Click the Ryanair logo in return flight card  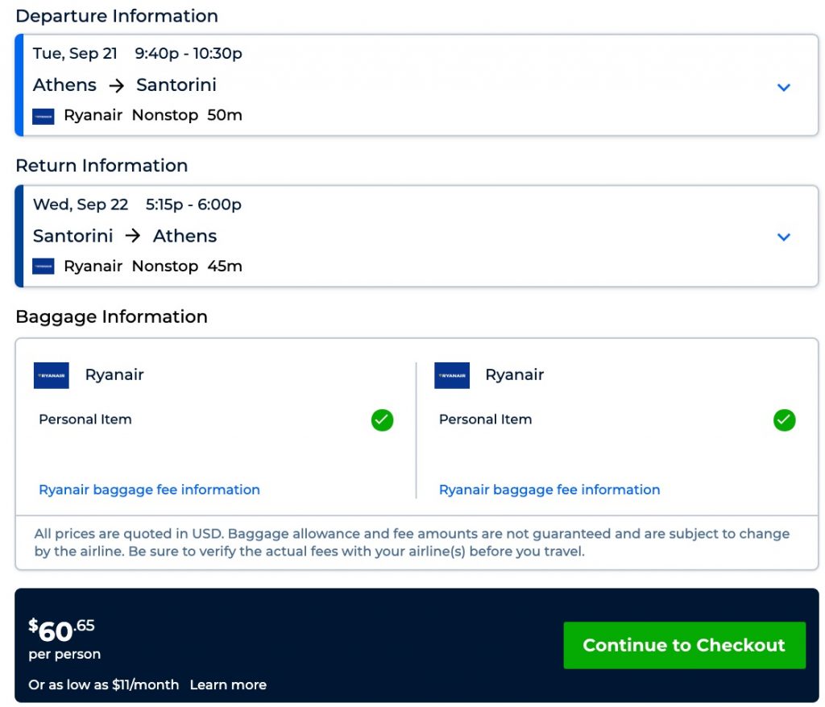pyautogui.click(x=44, y=267)
